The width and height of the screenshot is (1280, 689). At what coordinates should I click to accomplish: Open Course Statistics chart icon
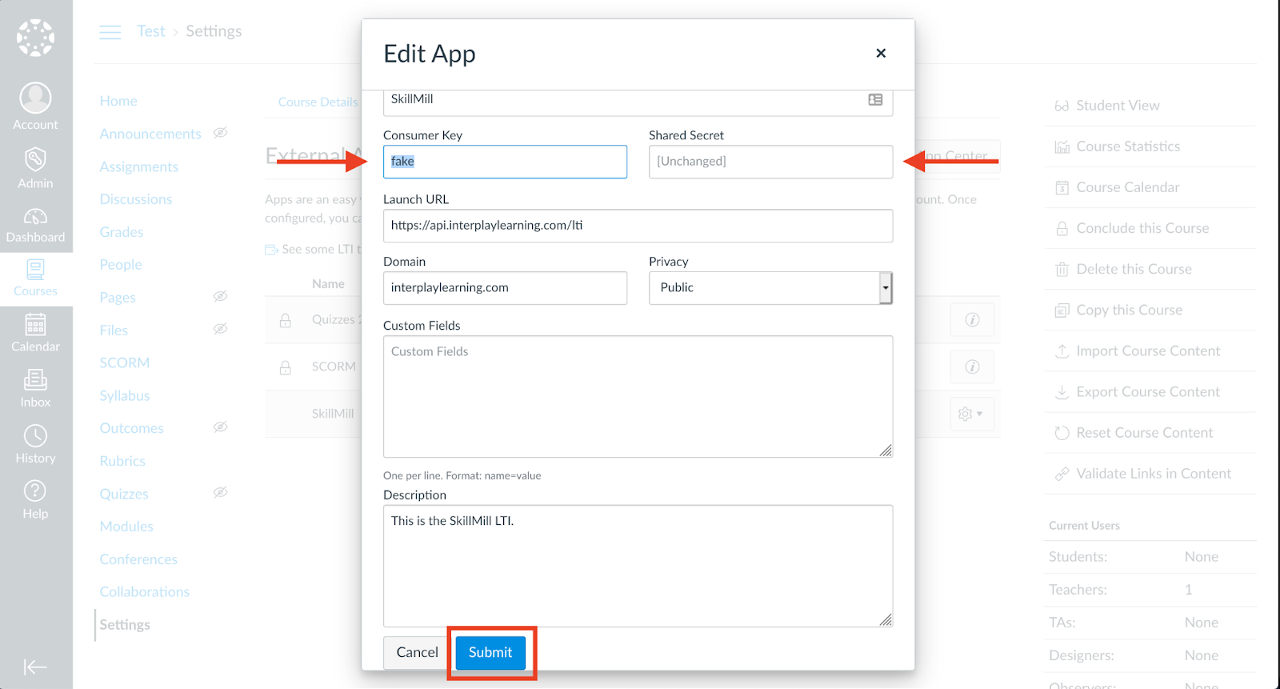(1062, 146)
